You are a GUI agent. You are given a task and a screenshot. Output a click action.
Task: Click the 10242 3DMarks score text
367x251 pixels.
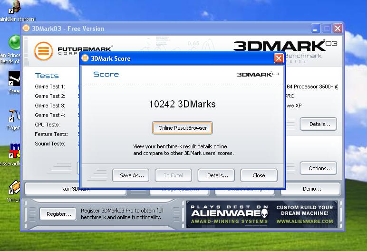(182, 104)
